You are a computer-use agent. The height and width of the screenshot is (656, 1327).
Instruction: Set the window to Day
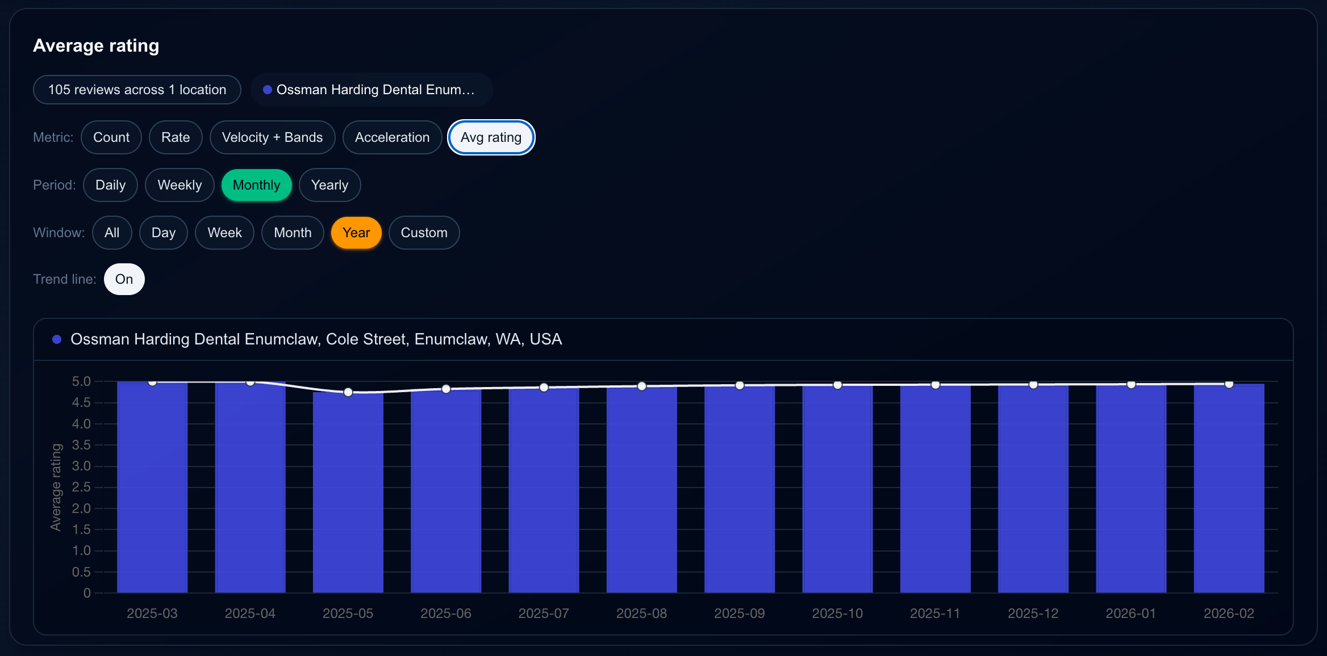click(164, 233)
